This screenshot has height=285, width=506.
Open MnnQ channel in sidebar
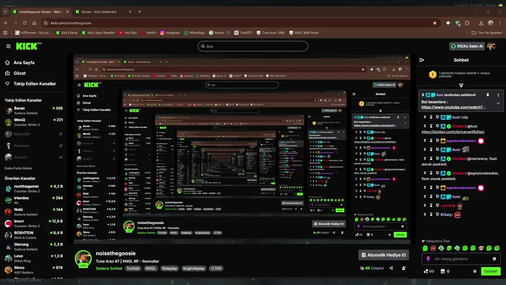point(34,122)
